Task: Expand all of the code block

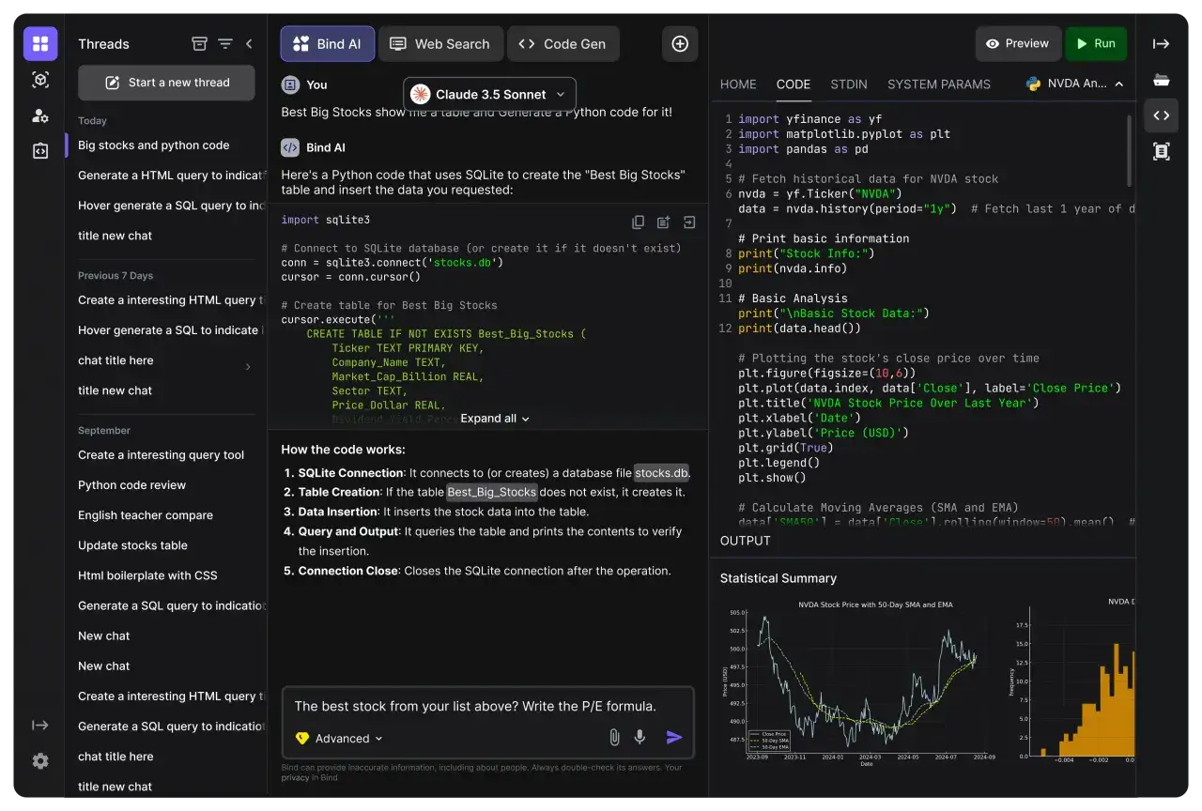Action: pyautogui.click(x=495, y=419)
